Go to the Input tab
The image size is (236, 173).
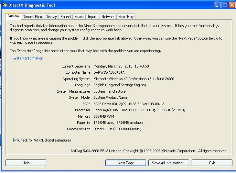tap(92, 17)
